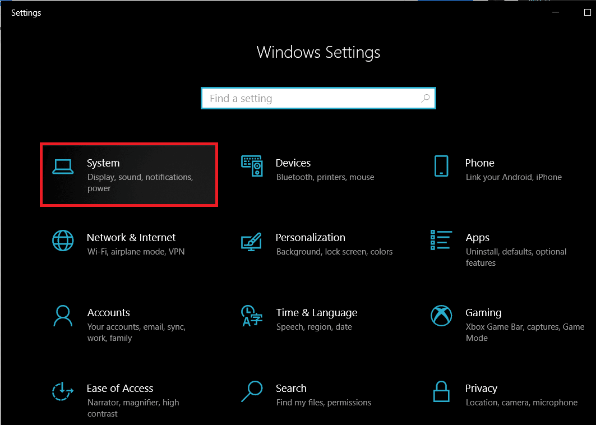Click the Personalization paintbrush icon
This screenshot has width=596, height=425.
[251, 242]
